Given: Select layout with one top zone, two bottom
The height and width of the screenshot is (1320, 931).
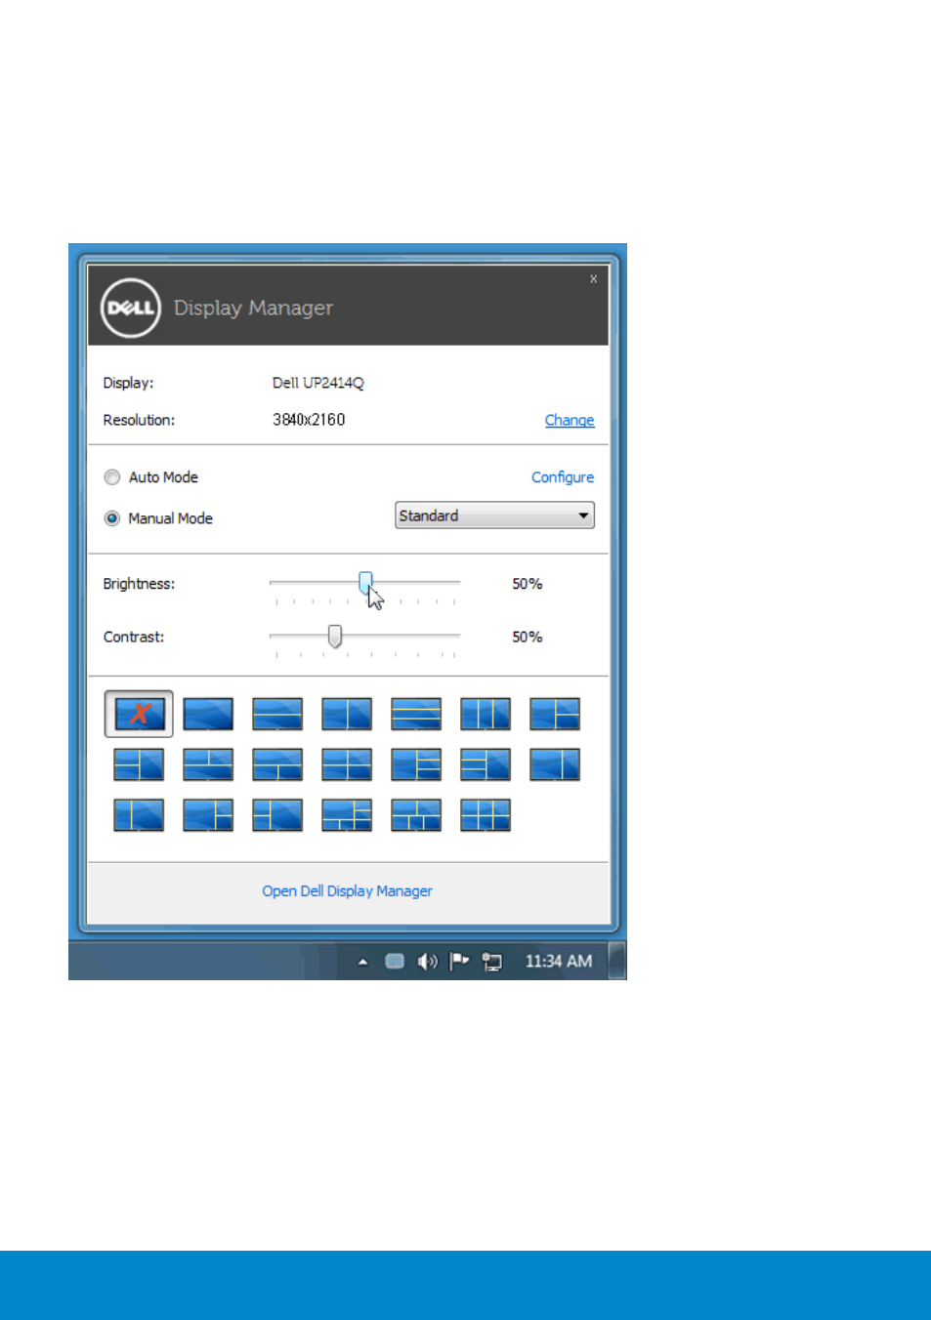Looking at the screenshot, I should (277, 764).
